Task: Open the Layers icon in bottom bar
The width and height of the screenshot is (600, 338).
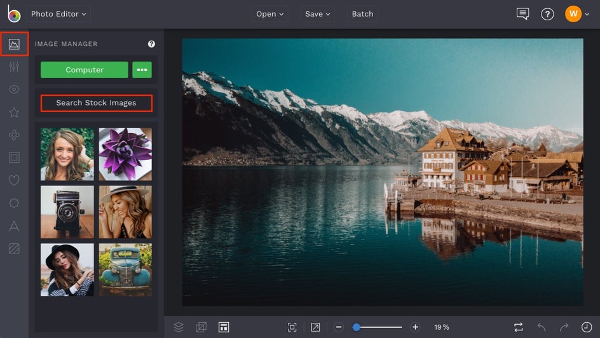Action: pyautogui.click(x=179, y=327)
